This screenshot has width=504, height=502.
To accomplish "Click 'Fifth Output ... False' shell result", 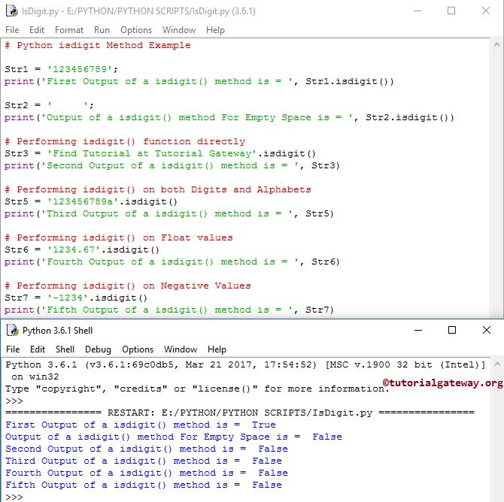I will coord(144,485).
